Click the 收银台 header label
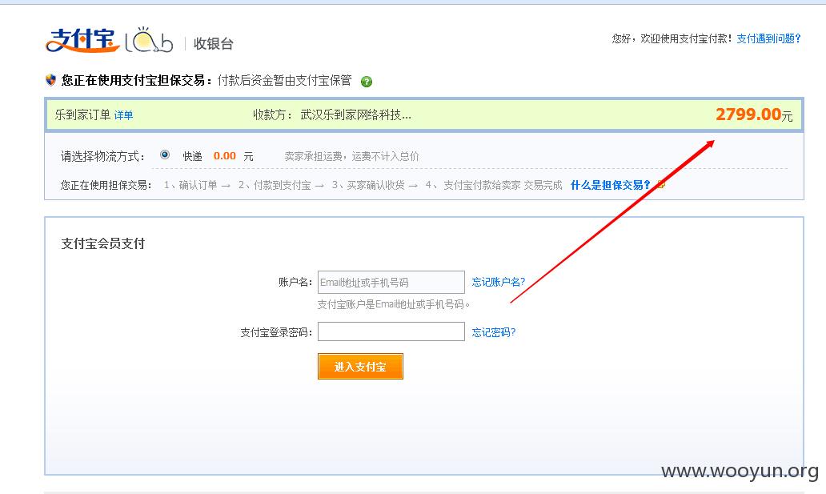Image resolution: width=826 pixels, height=494 pixels. tap(214, 44)
